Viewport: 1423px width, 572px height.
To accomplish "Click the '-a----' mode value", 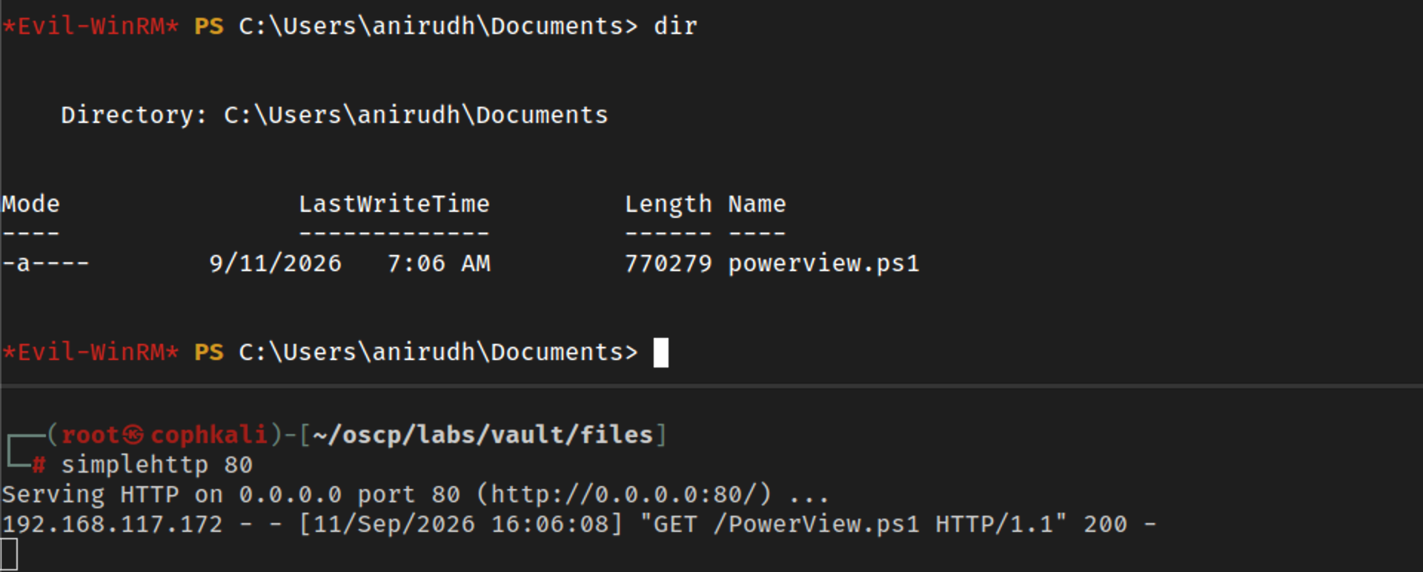I will (x=45, y=263).
